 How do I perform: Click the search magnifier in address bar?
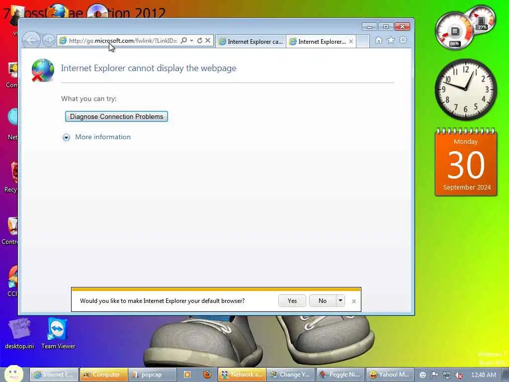[184, 40]
